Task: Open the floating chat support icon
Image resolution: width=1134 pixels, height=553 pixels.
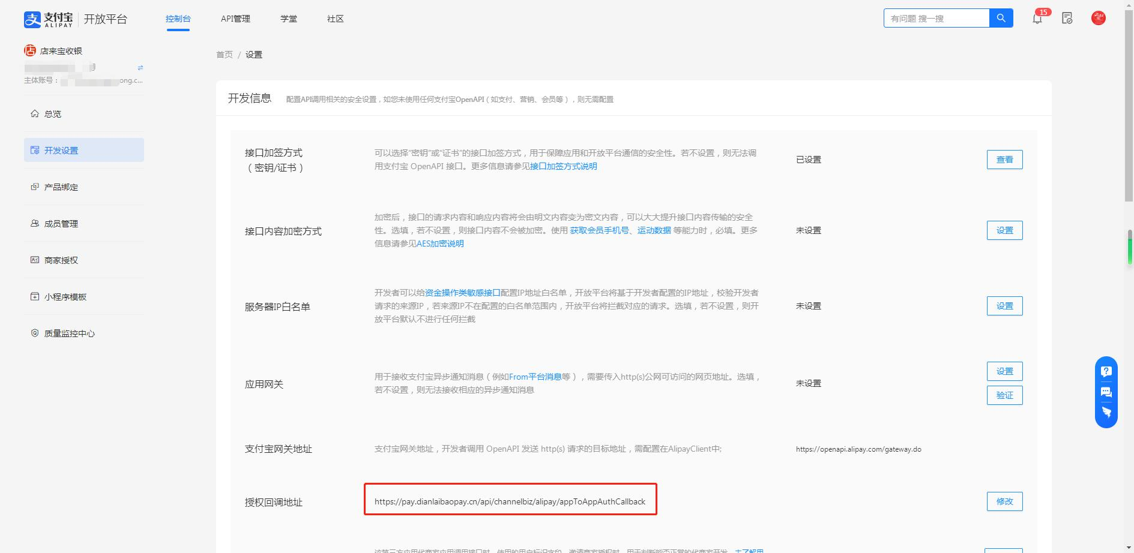Action: click(x=1106, y=392)
